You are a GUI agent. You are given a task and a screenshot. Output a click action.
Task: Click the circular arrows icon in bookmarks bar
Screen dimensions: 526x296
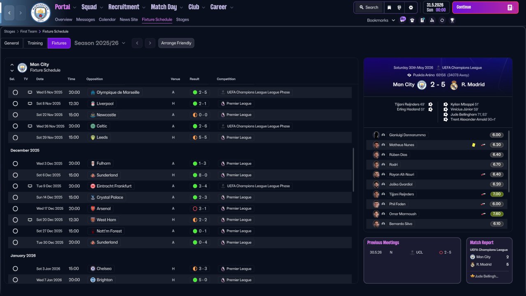pyautogui.click(x=442, y=20)
